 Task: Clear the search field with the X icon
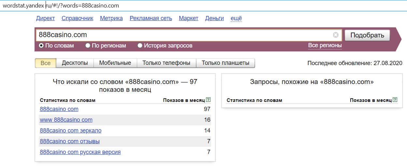click(x=336, y=35)
